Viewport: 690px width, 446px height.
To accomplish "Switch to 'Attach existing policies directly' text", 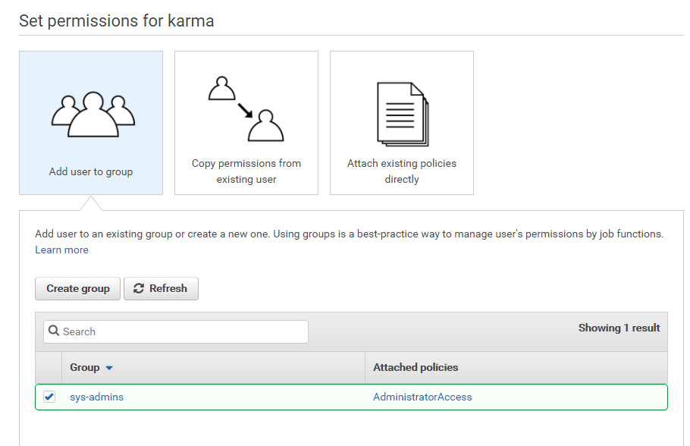I will (x=402, y=171).
